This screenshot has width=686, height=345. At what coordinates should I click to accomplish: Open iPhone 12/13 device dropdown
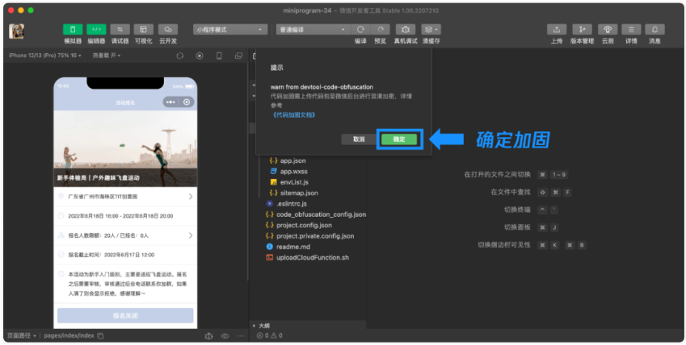click(45, 56)
